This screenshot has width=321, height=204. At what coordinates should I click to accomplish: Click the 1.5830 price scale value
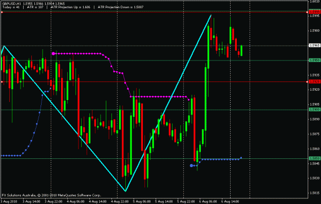coord(315,178)
